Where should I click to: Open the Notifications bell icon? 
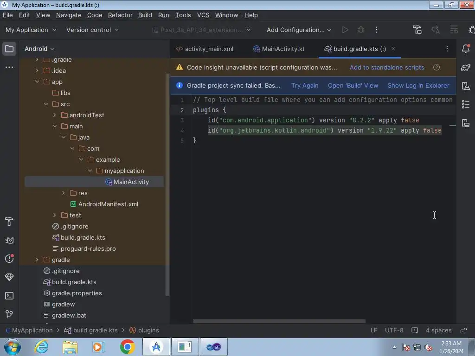click(x=466, y=49)
